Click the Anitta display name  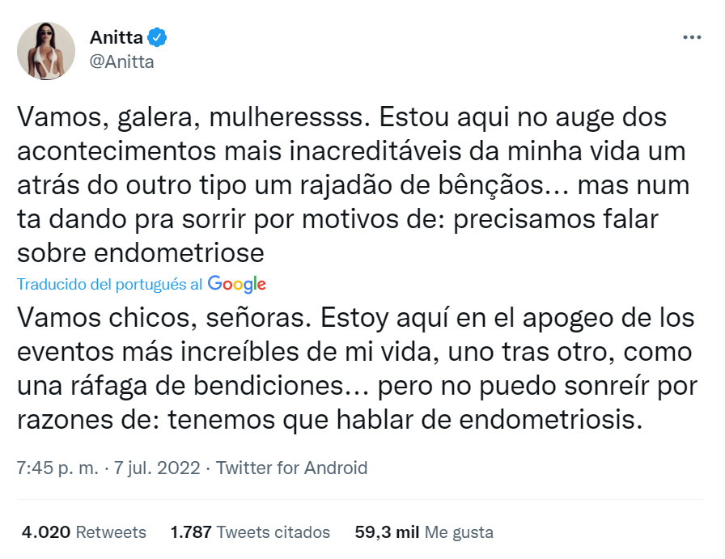(x=117, y=37)
